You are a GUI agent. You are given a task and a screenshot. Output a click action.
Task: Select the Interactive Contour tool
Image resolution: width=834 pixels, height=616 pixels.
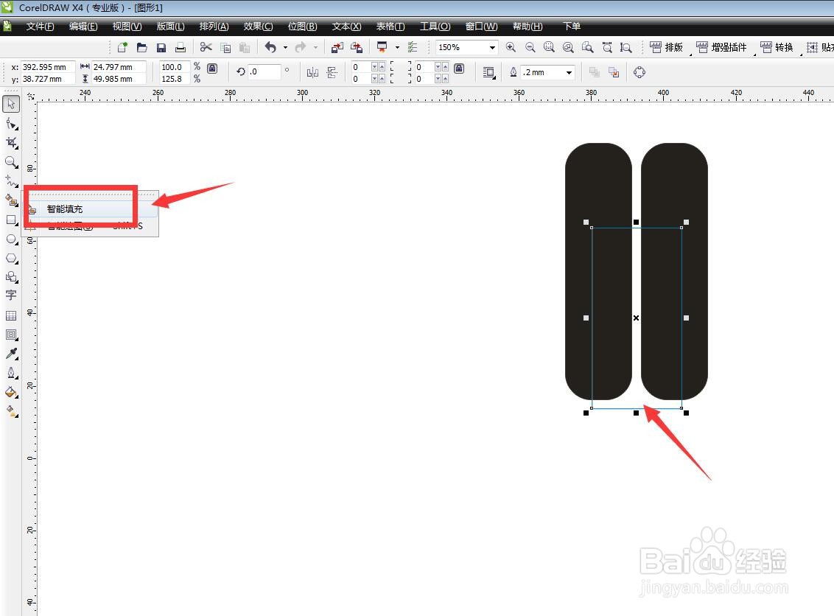pos(11,335)
